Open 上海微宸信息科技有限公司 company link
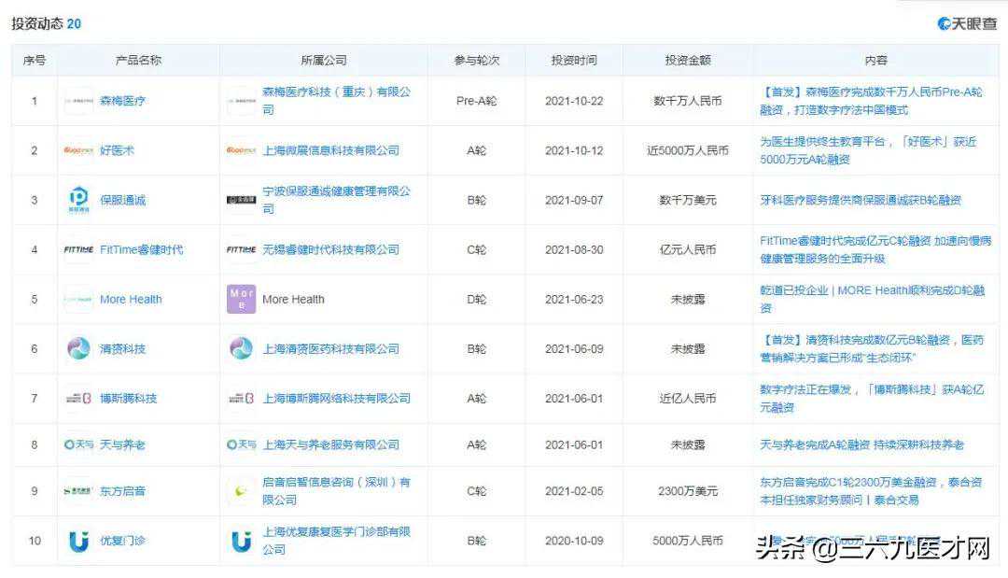The height and width of the screenshot is (578, 1008). click(x=330, y=150)
